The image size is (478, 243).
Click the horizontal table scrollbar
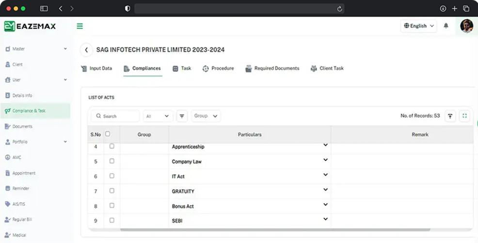275,229
